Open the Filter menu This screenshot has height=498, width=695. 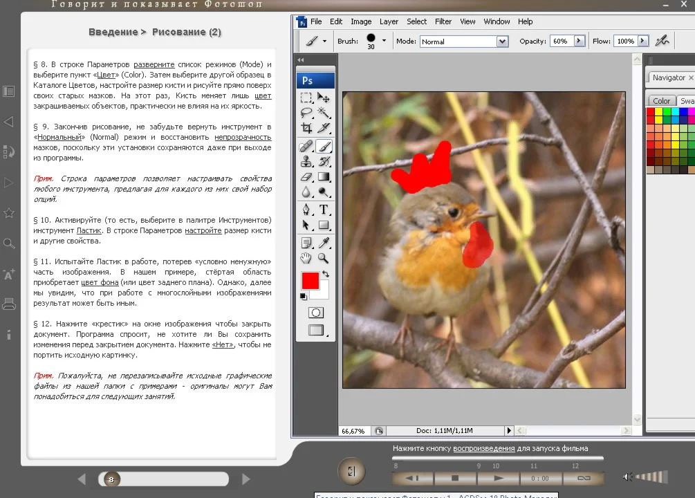coord(443,21)
